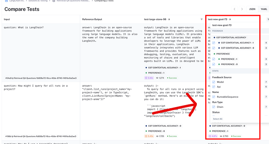Open the test-large-stone-98 arrow link
The height and width of the screenshot is (144, 269).
[169, 19]
